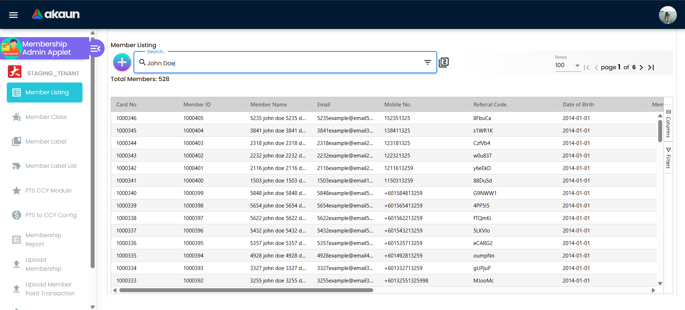The image size is (685, 310).
Task: Click referral code eCARG2
Action: point(483,243)
